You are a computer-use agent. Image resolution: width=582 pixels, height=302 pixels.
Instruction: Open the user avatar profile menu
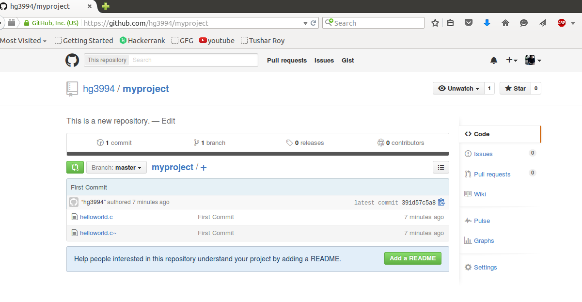[x=533, y=60]
